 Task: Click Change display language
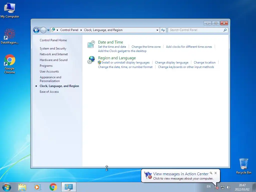(171, 62)
